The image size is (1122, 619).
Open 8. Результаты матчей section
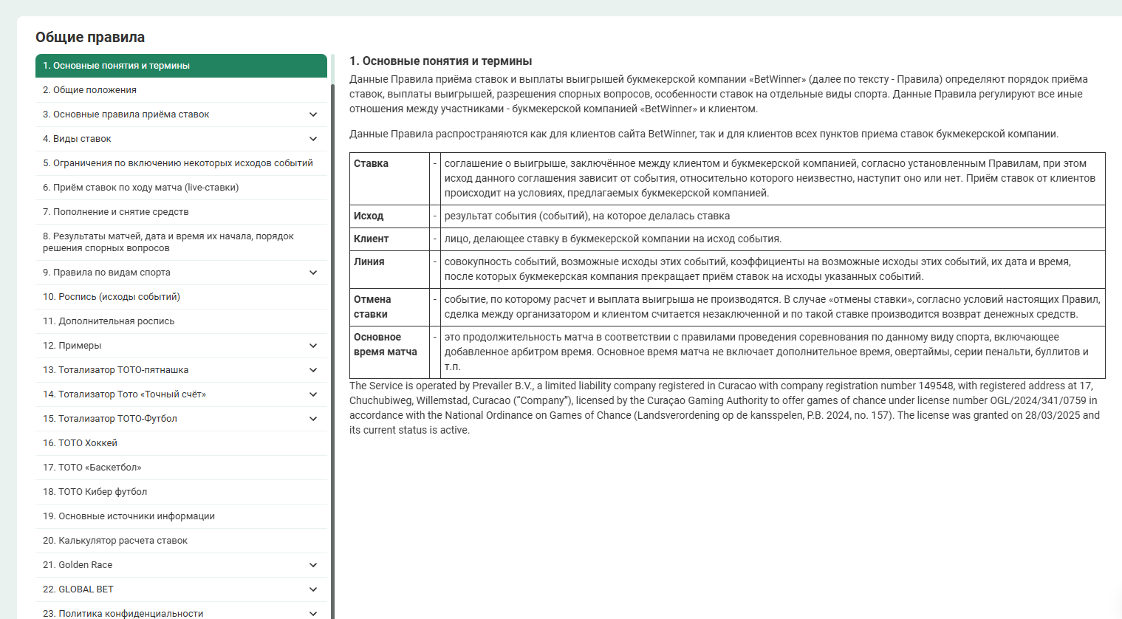coord(181,242)
